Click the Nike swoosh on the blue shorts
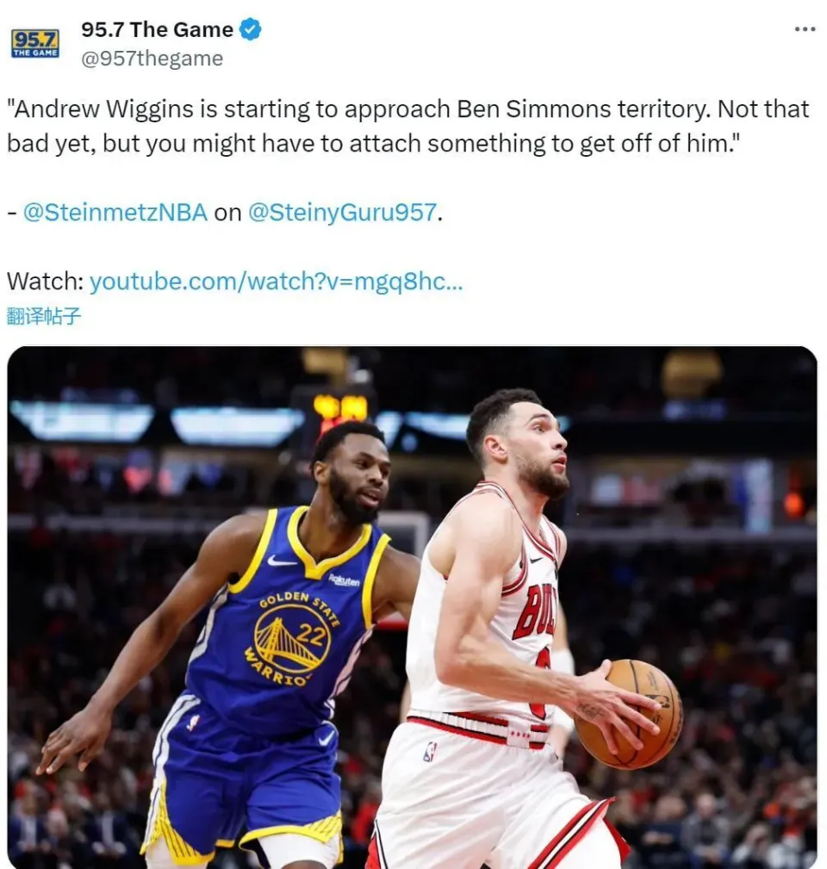Image resolution: width=827 pixels, height=869 pixels. [326, 737]
